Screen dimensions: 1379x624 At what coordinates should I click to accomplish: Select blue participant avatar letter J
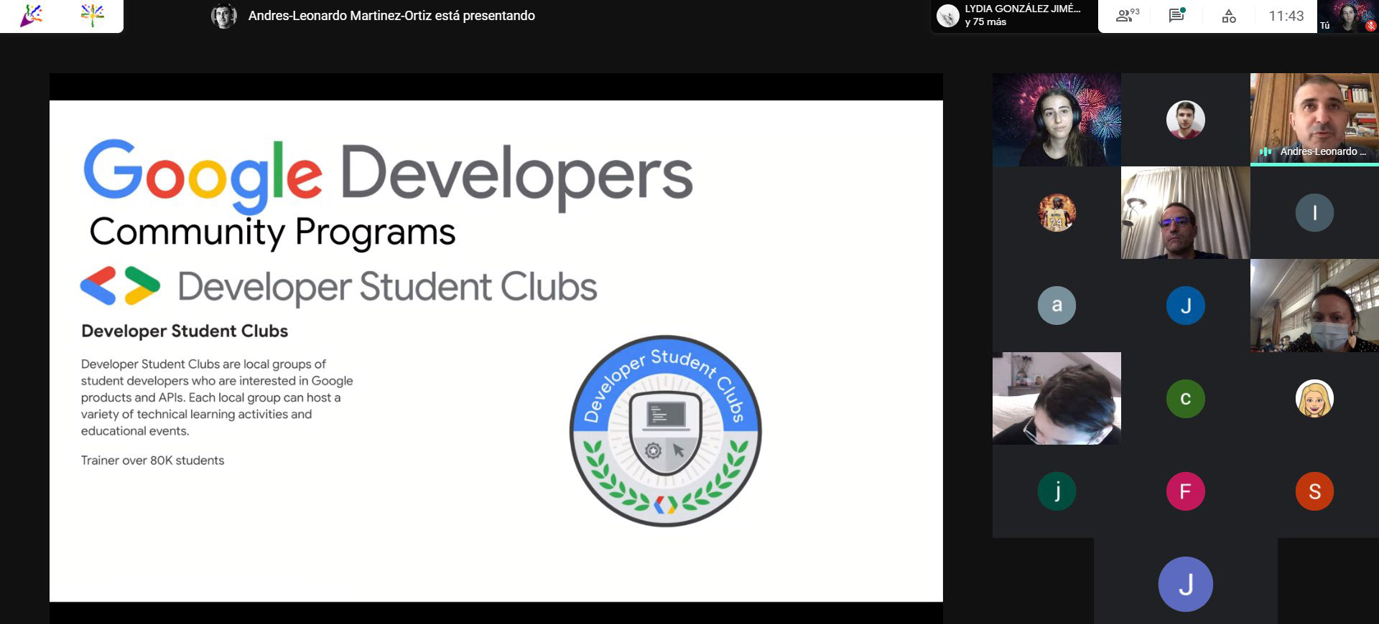point(1185,306)
